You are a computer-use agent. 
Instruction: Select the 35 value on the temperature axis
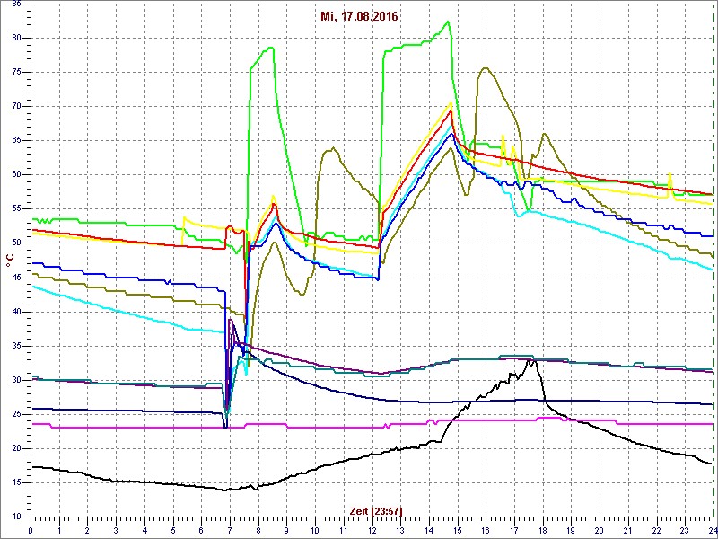pyautogui.click(x=15, y=346)
